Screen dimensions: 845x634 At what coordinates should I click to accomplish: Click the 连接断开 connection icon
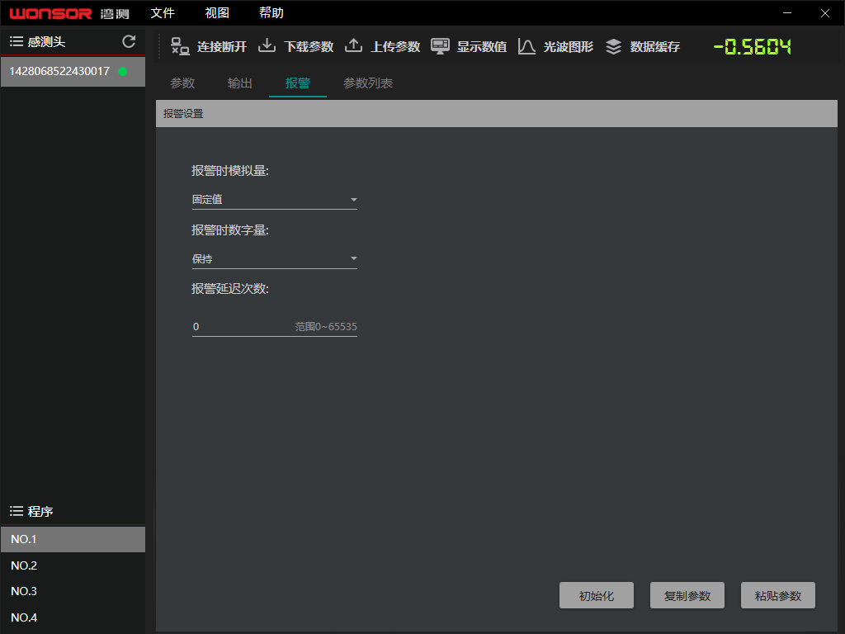[x=179, y=46]
